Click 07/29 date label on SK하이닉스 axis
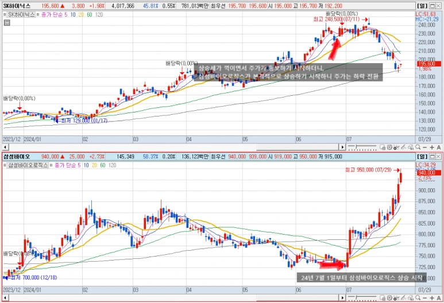The height and width of the screenshot is (303, 444). coord(424,139)
